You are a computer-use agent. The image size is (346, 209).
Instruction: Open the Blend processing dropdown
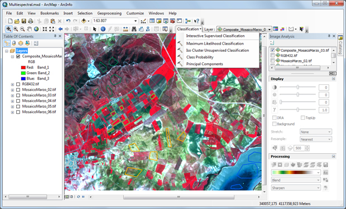pyautogui.click(x=296, y=180)
